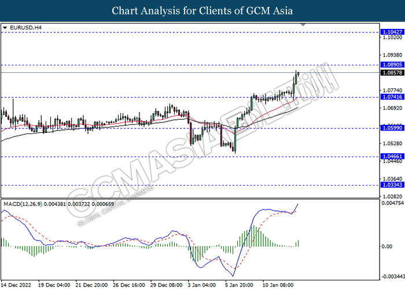Screen dimensions: 405x289
Task: Click the 1.06920 price axis value
Action: 392,108
